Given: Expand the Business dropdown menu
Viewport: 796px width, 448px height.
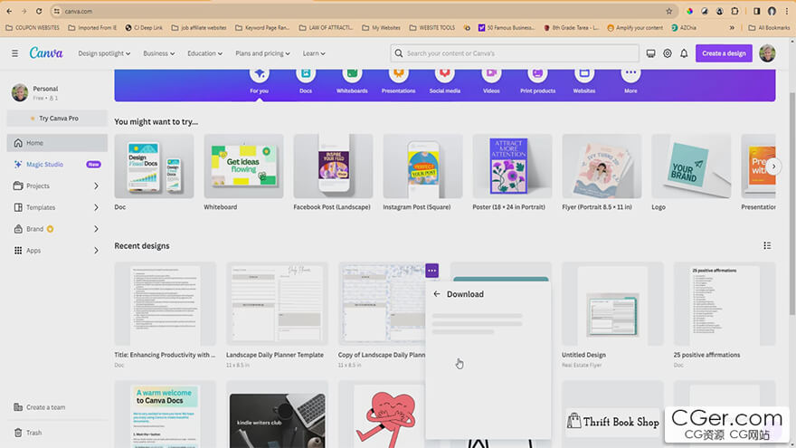Looking at the screenshot, I should tap(159, 53).
